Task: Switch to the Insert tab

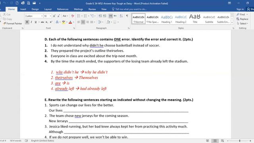Action: point(23,9)
